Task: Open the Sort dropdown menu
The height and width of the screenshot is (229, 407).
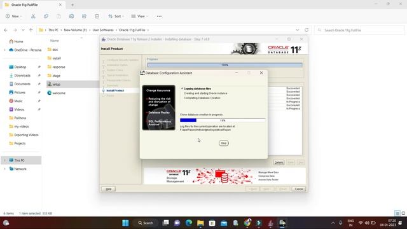Action: (116, 16)
